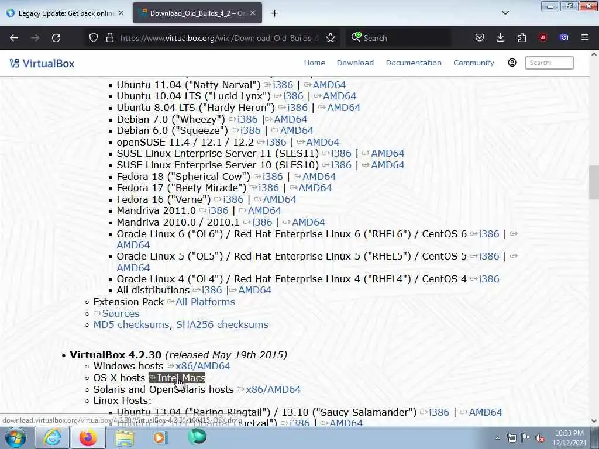
Task: Download Fedora 17 Beefy Miracle i386 package
Action: (268, 188)
